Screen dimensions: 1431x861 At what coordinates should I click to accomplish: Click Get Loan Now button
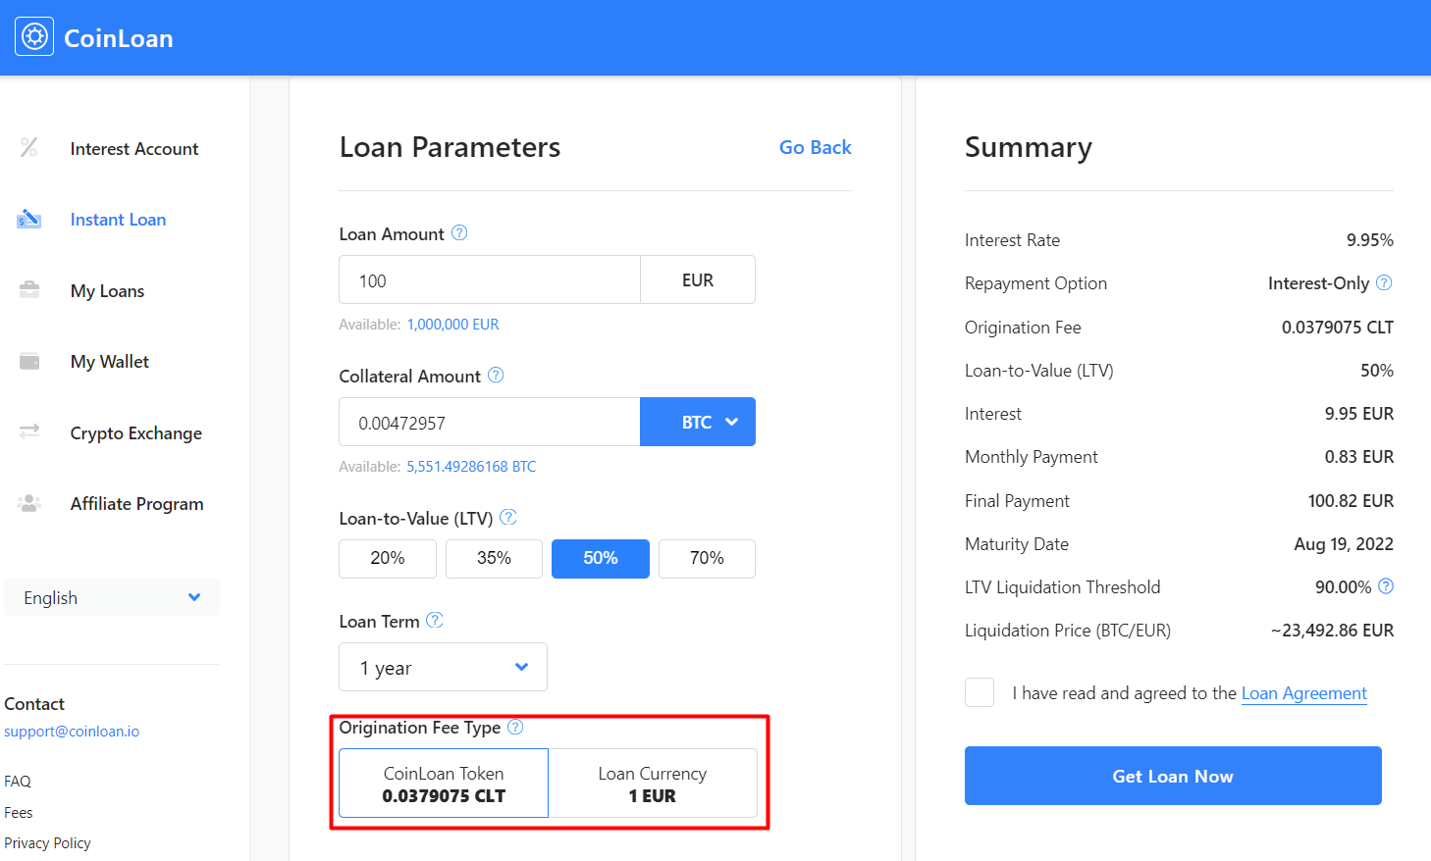click(x=1173, y=776)
